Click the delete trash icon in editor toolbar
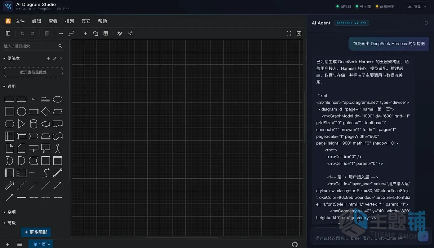The width and height of the screenshot is (434, 248). 47,33
